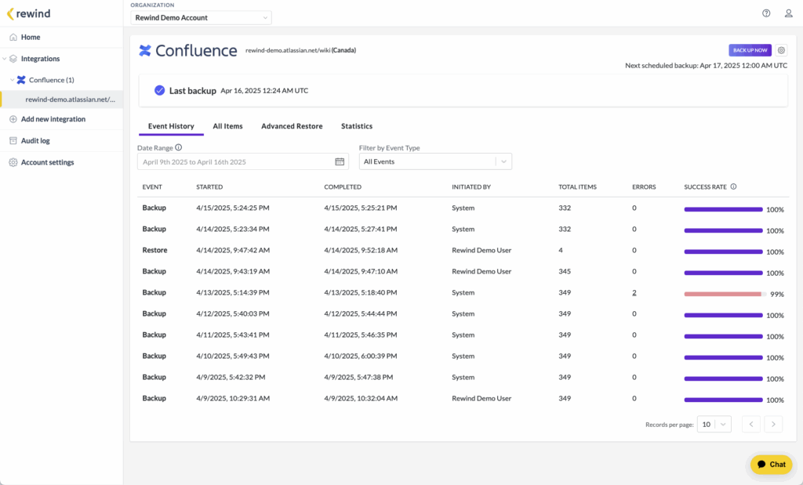
Task: Click the INITIATED BY column header
Action: pyautogui.click(x=471, y=187)
